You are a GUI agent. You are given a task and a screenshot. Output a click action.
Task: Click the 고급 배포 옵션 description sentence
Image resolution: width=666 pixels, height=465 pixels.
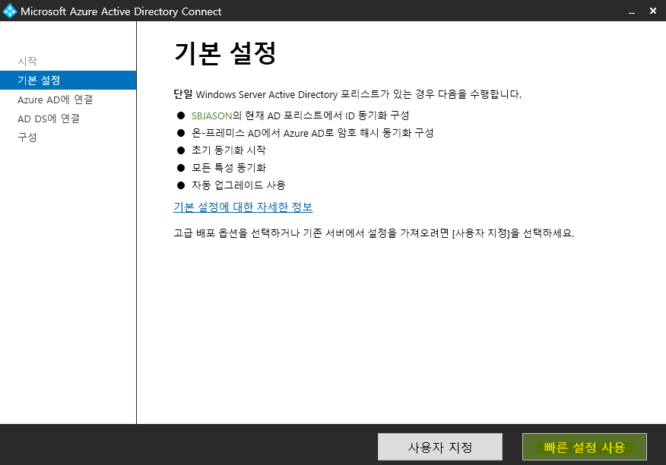click(x=374, y=233)
